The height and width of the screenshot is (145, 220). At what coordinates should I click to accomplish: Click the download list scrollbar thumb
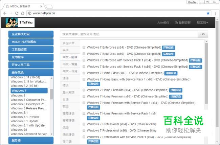pyautogui.click(x=206, y=73)
